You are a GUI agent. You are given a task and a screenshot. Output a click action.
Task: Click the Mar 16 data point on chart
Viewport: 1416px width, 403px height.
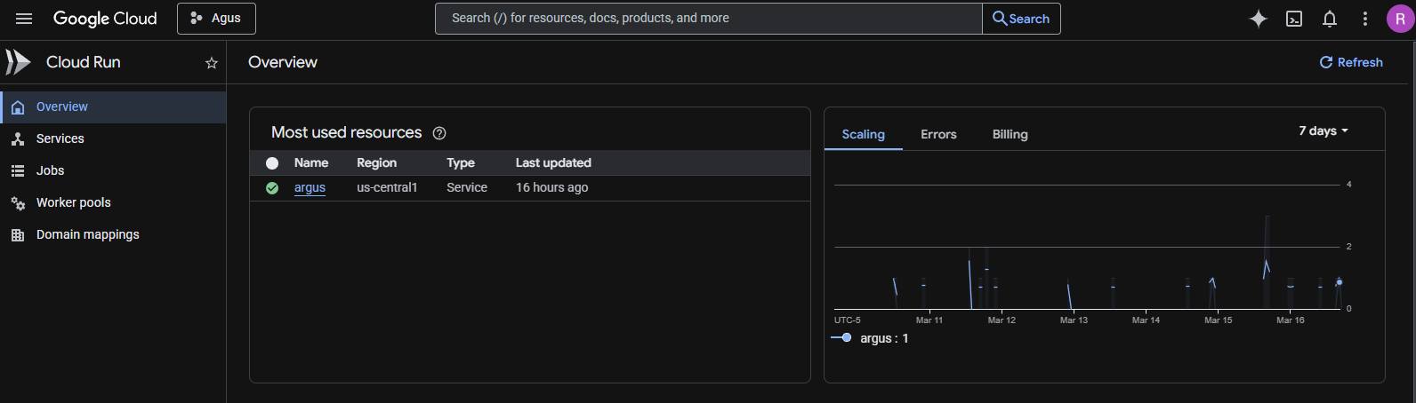(x=1340, y=282)
